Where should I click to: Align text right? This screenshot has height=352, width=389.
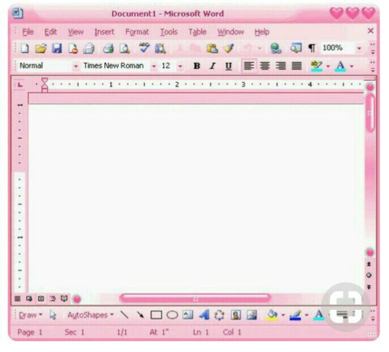[x=281, y=66]
